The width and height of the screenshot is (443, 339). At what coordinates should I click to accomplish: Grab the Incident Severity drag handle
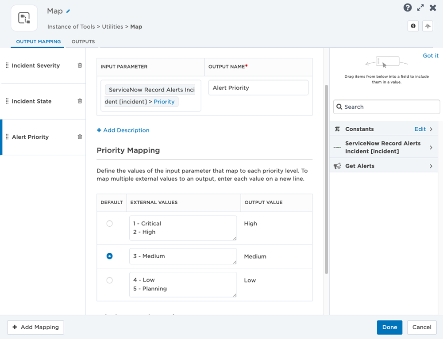pyautogui.click(x=7, y=65)
